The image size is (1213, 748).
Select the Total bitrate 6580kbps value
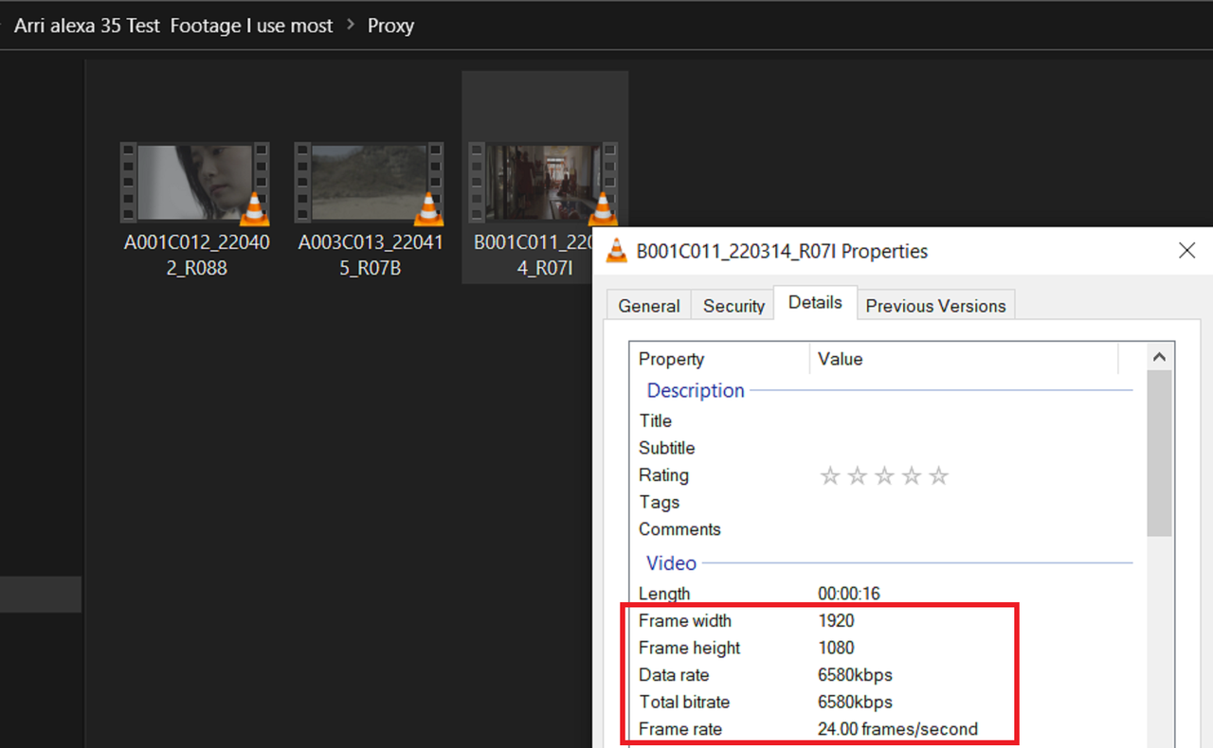(855, 702)
